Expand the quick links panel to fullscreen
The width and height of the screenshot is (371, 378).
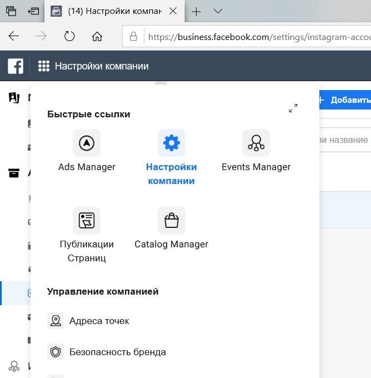tap(293, 108)
